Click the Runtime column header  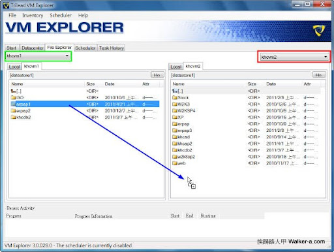(208, 216)
